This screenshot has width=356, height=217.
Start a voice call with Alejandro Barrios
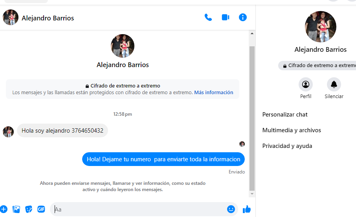coord(208,17)
